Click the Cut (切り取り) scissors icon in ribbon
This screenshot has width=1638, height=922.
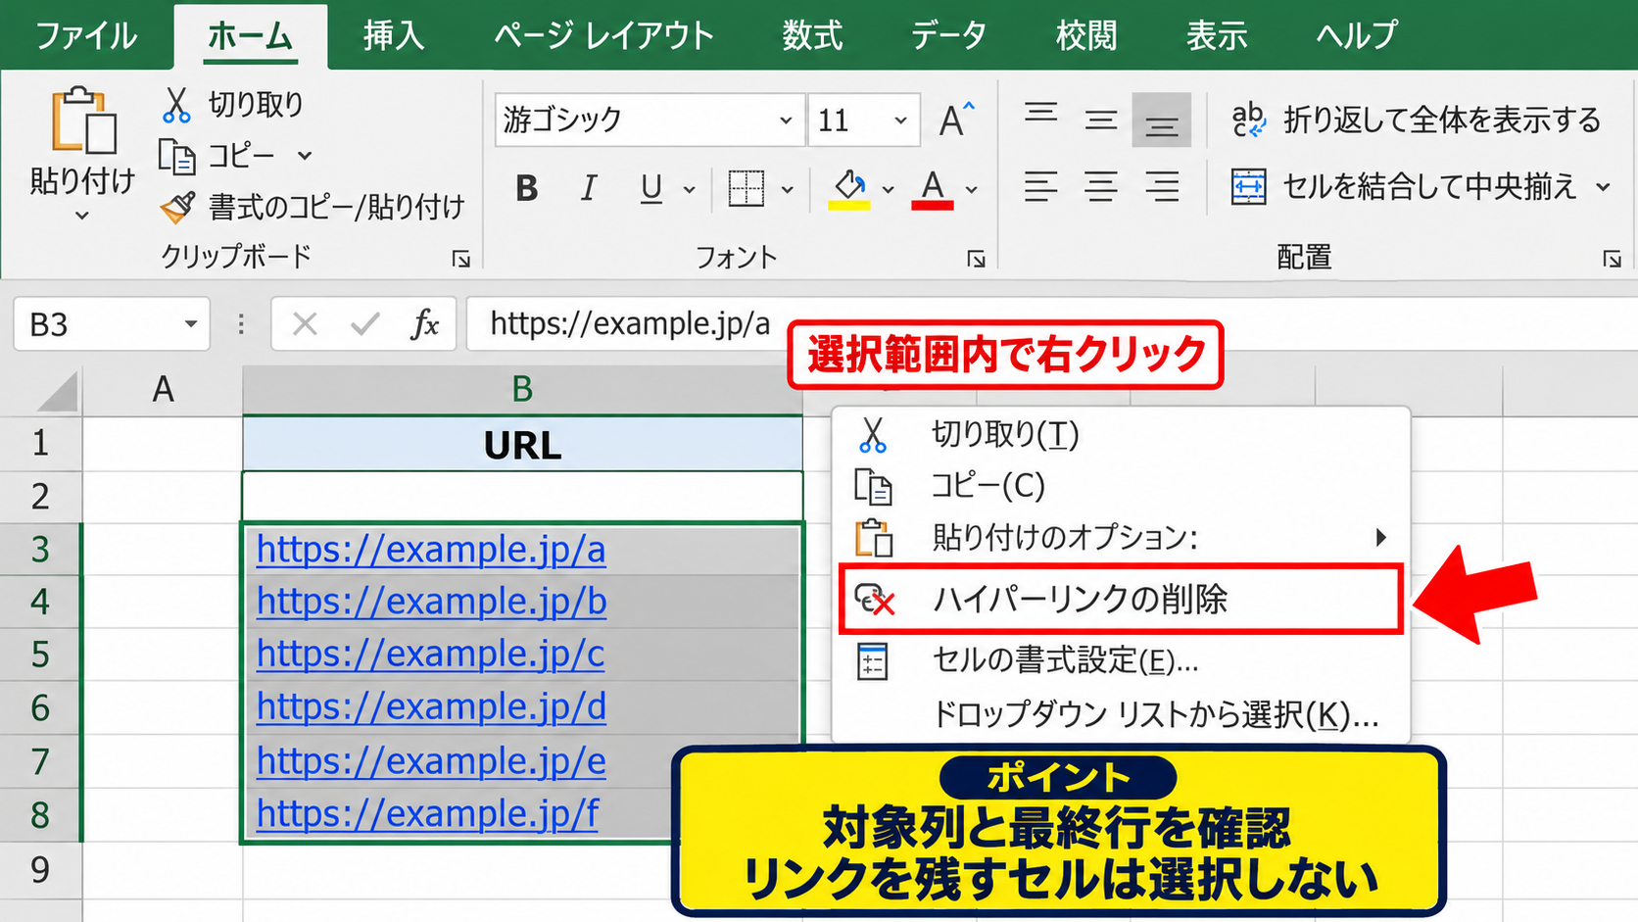pyautogui.click(x=176, y=105)
